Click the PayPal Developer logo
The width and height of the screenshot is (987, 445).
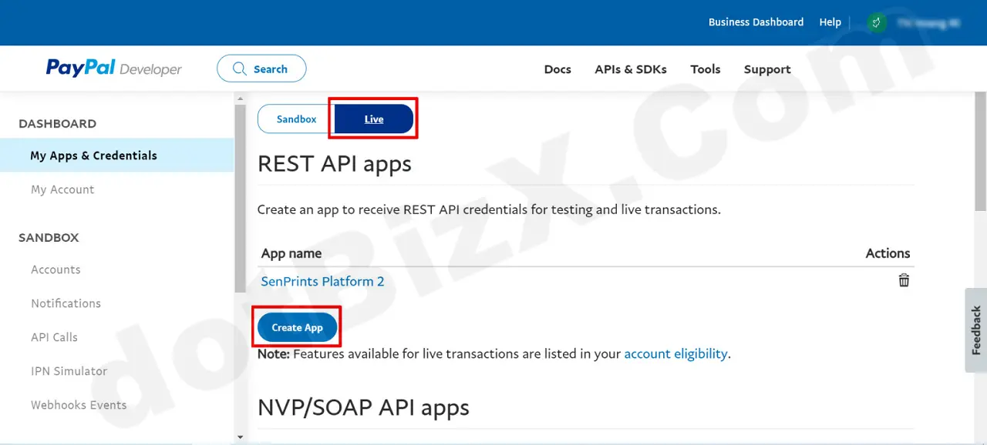pos(113,68)
